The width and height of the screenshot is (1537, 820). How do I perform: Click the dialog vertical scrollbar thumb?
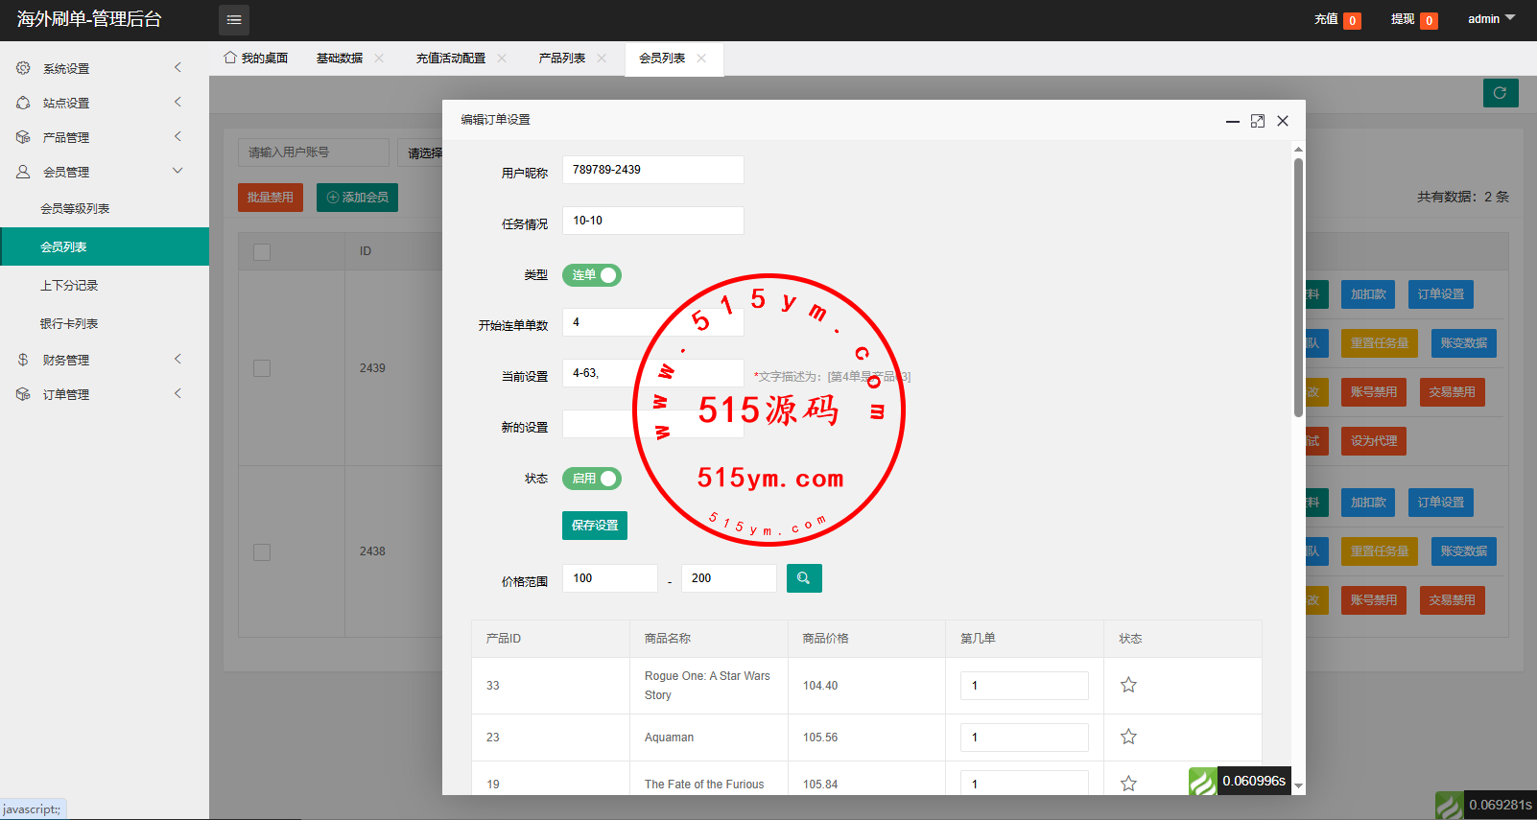1298,288
